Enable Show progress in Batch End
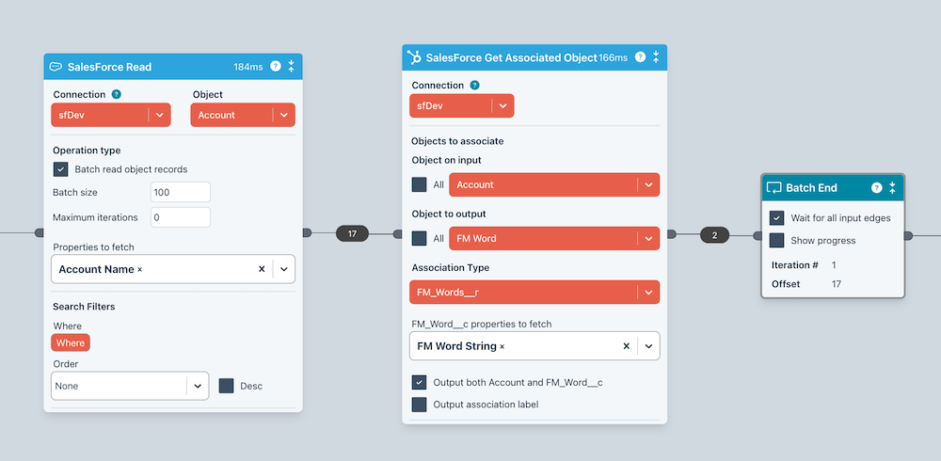Screen dimensions: 941x461 [x=776, y=241]
